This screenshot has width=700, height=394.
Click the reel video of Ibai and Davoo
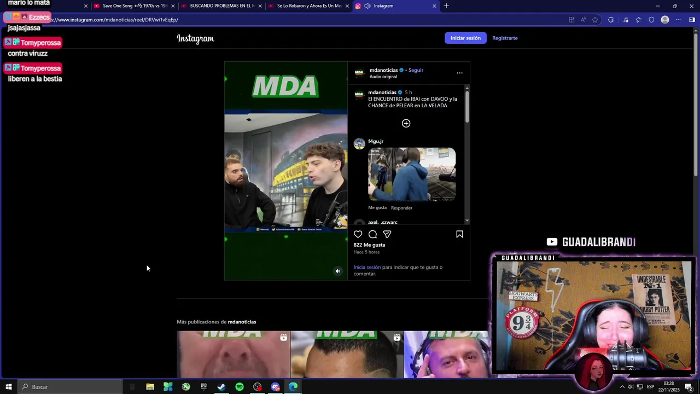[285, 171]
